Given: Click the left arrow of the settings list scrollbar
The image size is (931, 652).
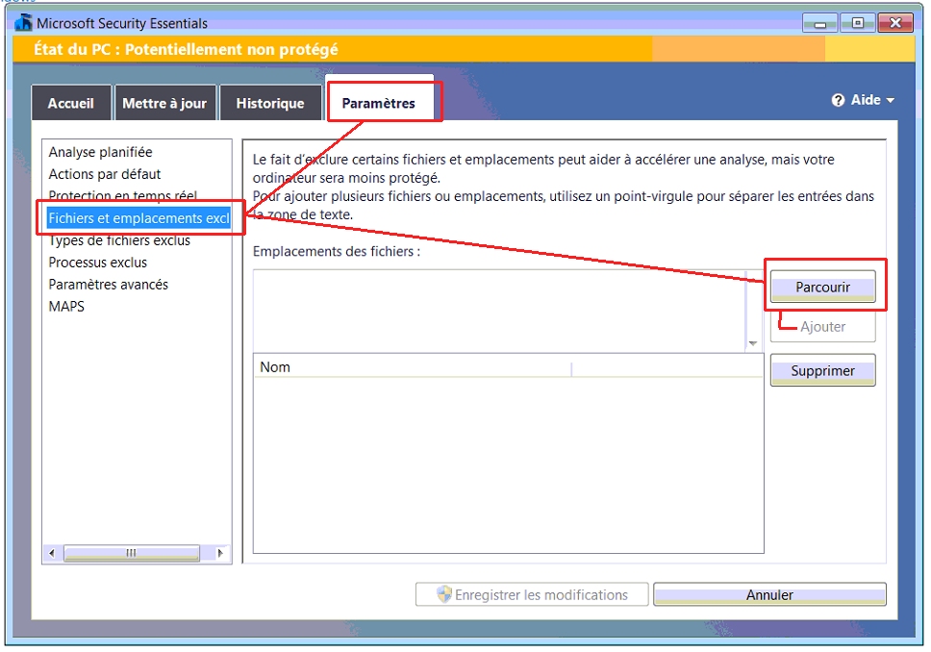Looking at the screenshot, I should click(52, 553).
